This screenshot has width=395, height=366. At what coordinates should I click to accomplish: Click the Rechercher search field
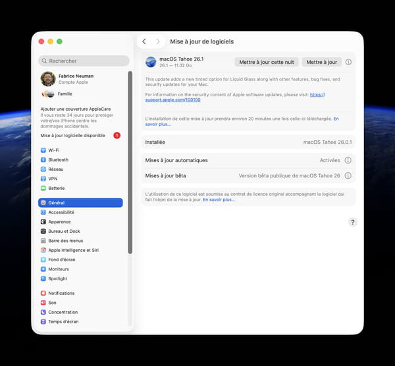[84, 61]
